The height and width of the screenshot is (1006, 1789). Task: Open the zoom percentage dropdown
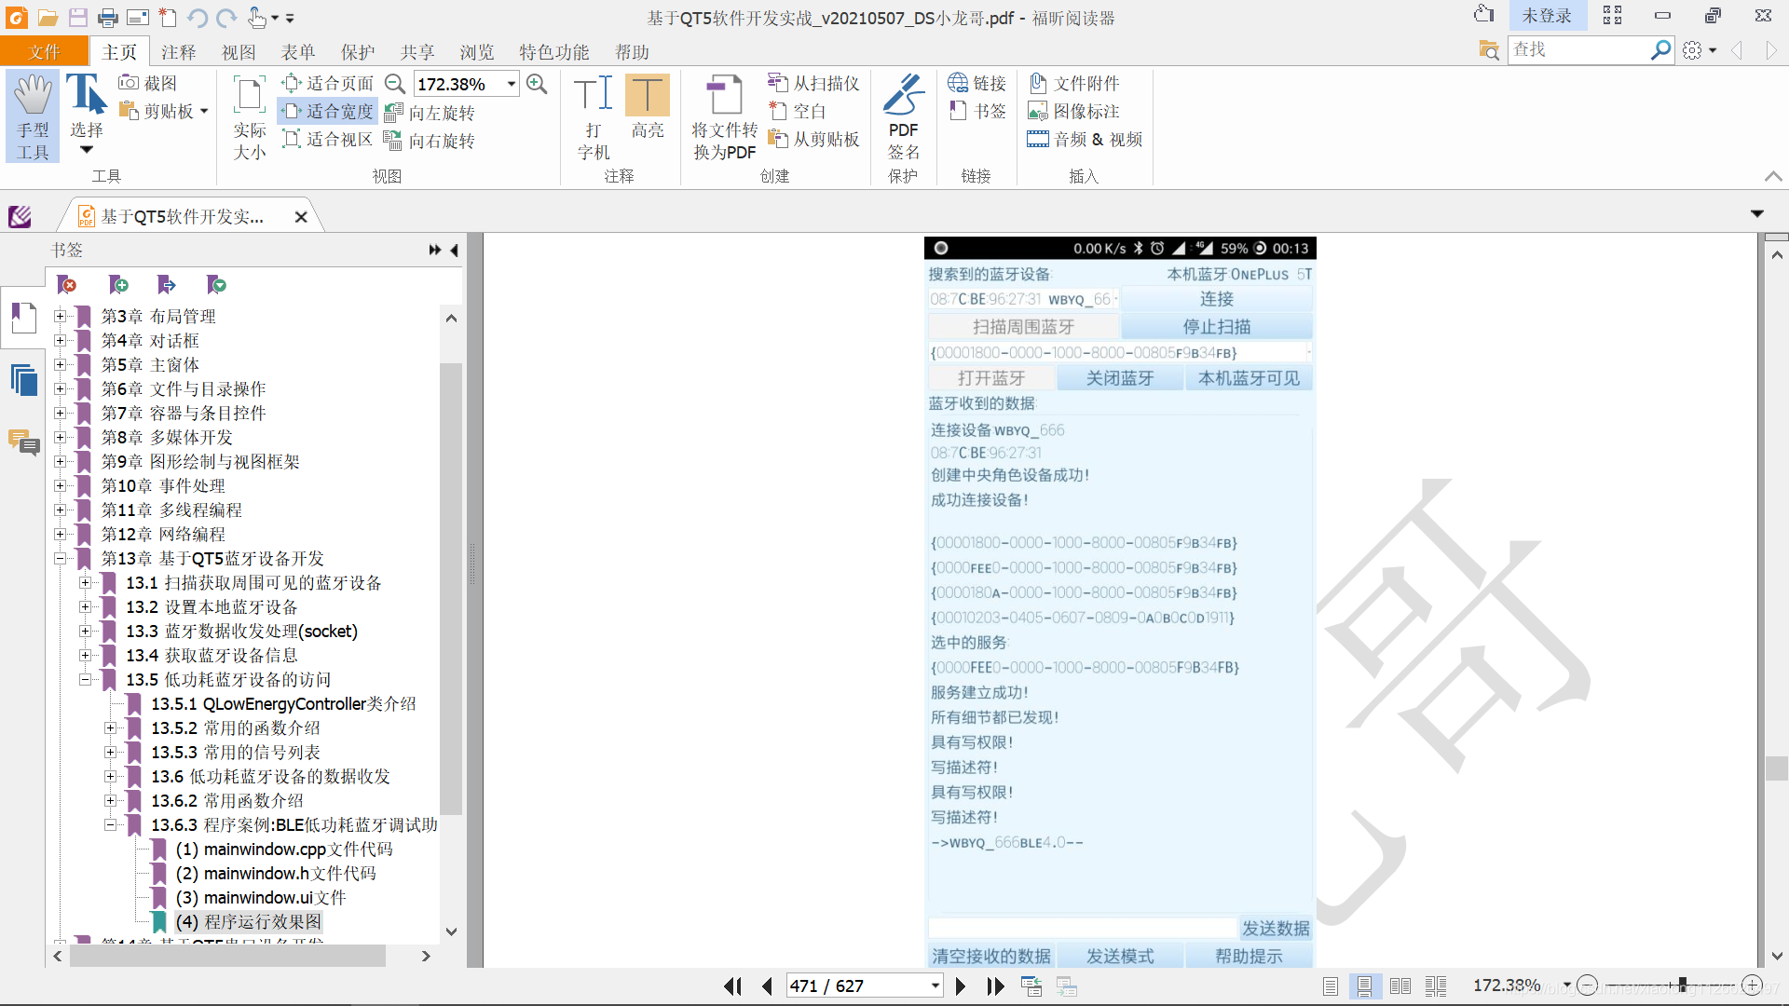(x=512, y=84)
